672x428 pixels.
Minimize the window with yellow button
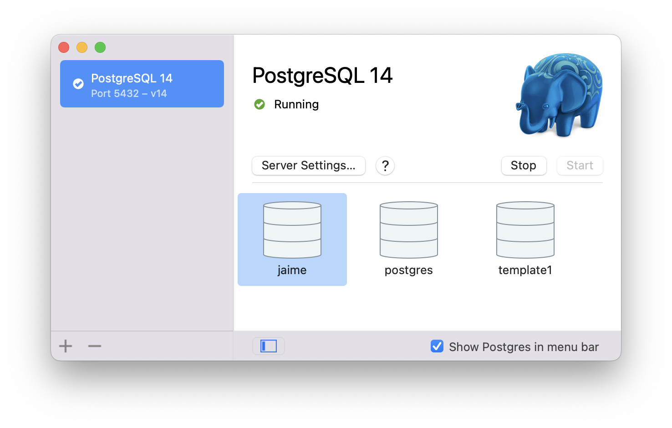[x=82, y=47]
